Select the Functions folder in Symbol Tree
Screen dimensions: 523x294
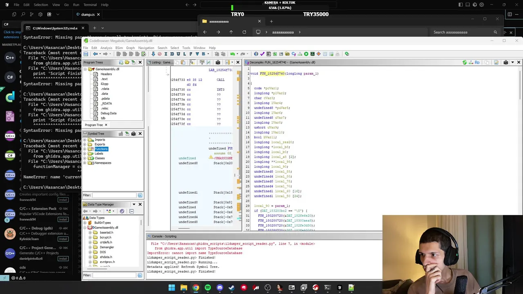point(101,149)
